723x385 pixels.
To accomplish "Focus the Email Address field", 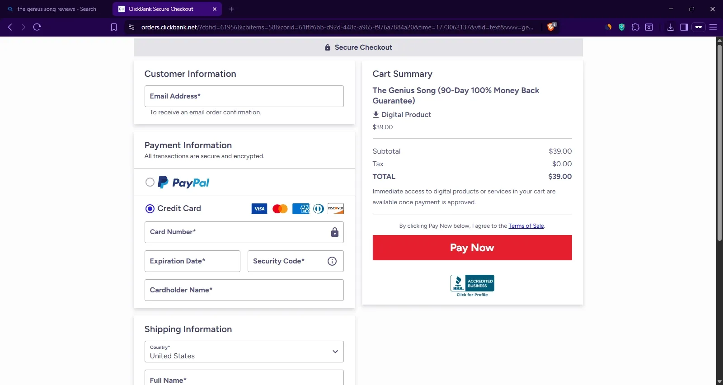I will pyautogui.click(x=244, y=96).
